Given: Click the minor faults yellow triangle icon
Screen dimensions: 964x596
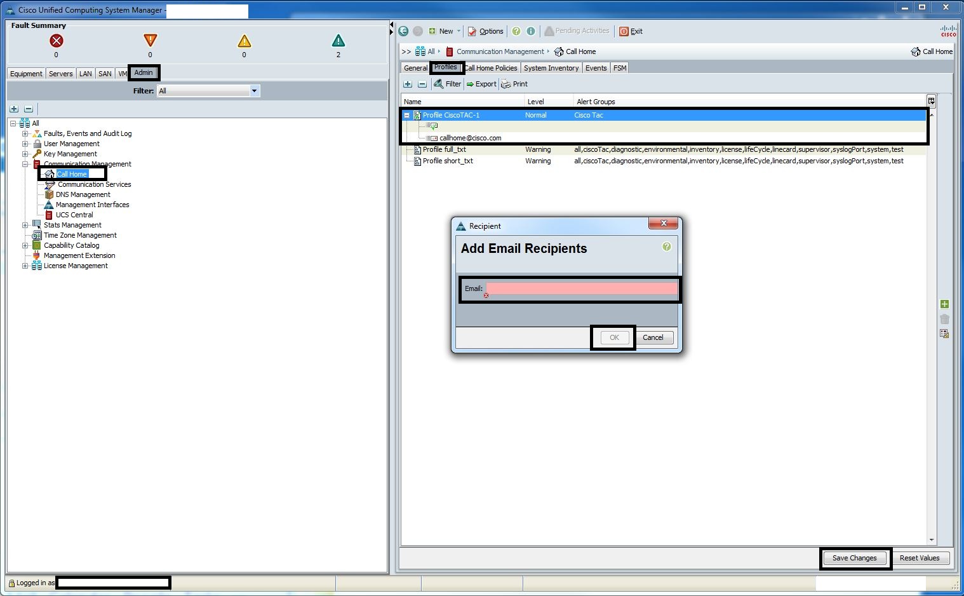Looking at the screenshot, I should (244, 41).
